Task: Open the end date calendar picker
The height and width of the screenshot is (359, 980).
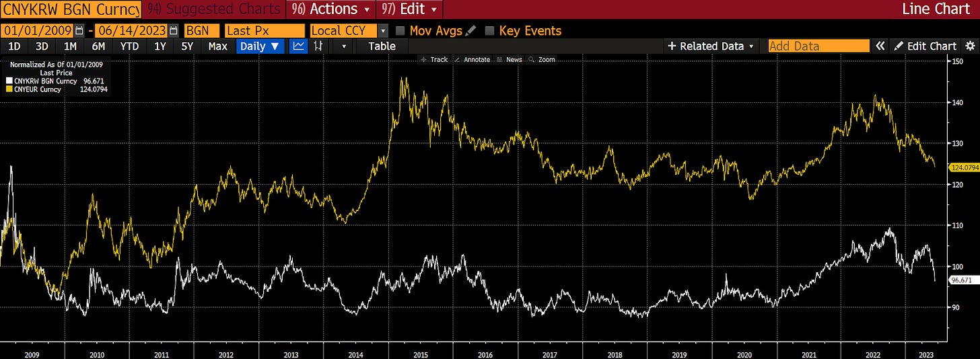Action: (174, 30)
